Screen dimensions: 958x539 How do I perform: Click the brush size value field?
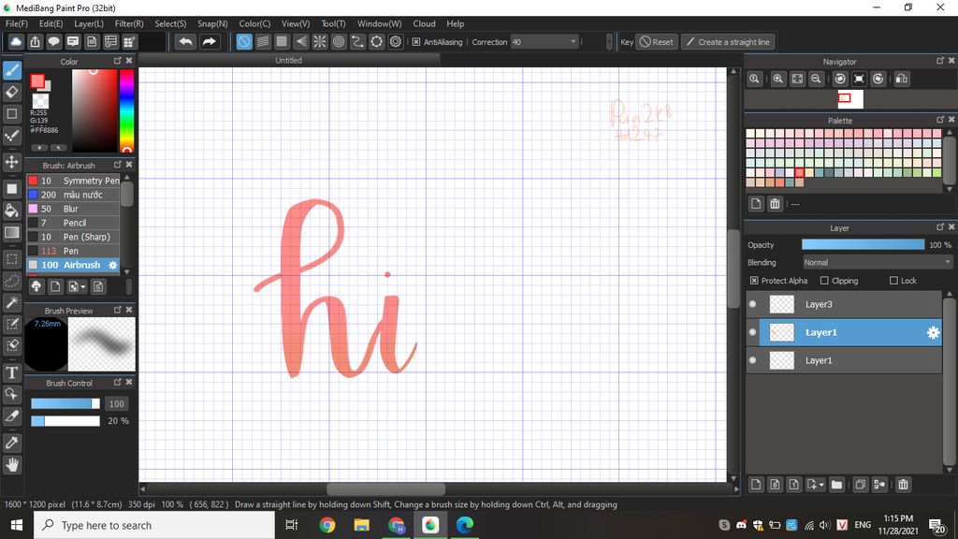(116, 404)
